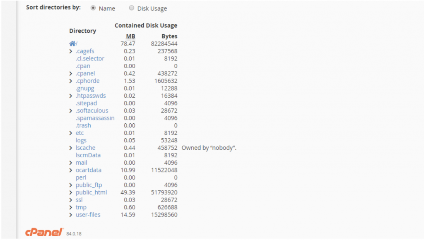Expand the ssl directory
424x240 pixels.
(x=71, y=200)
